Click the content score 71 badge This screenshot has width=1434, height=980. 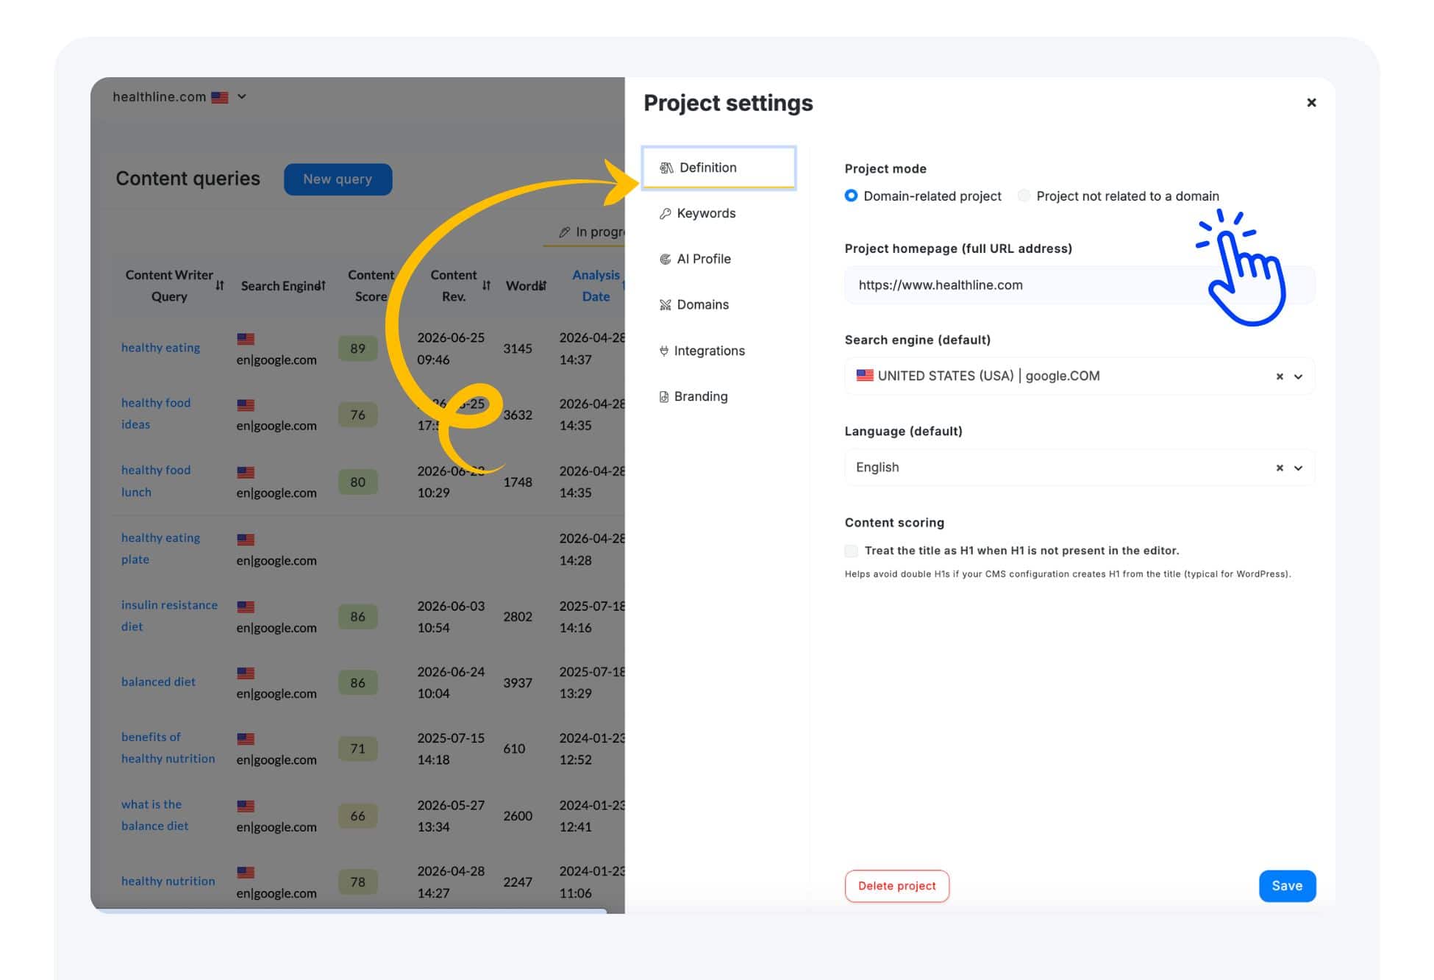(357, 748)
